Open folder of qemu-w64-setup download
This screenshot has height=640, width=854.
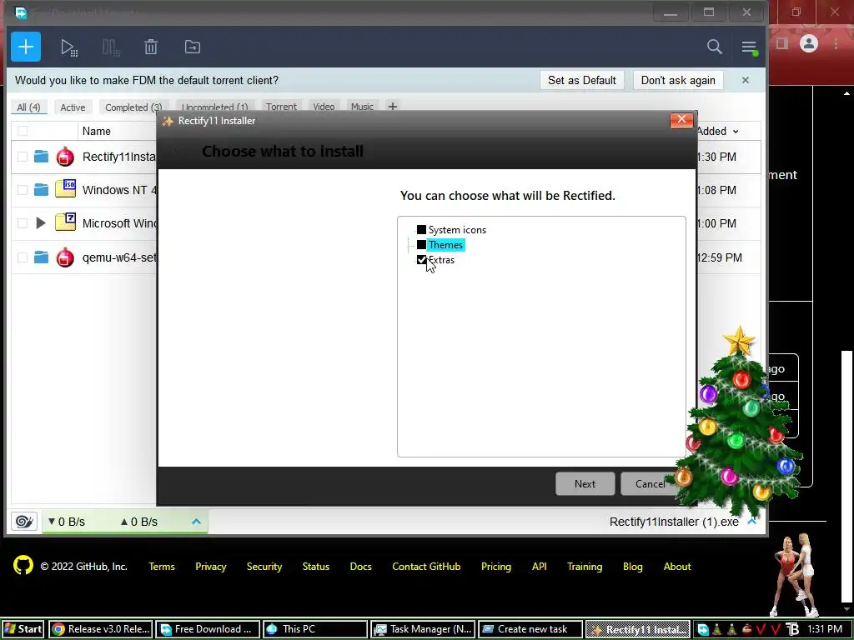pyautogui.click(x=41, y=257)
